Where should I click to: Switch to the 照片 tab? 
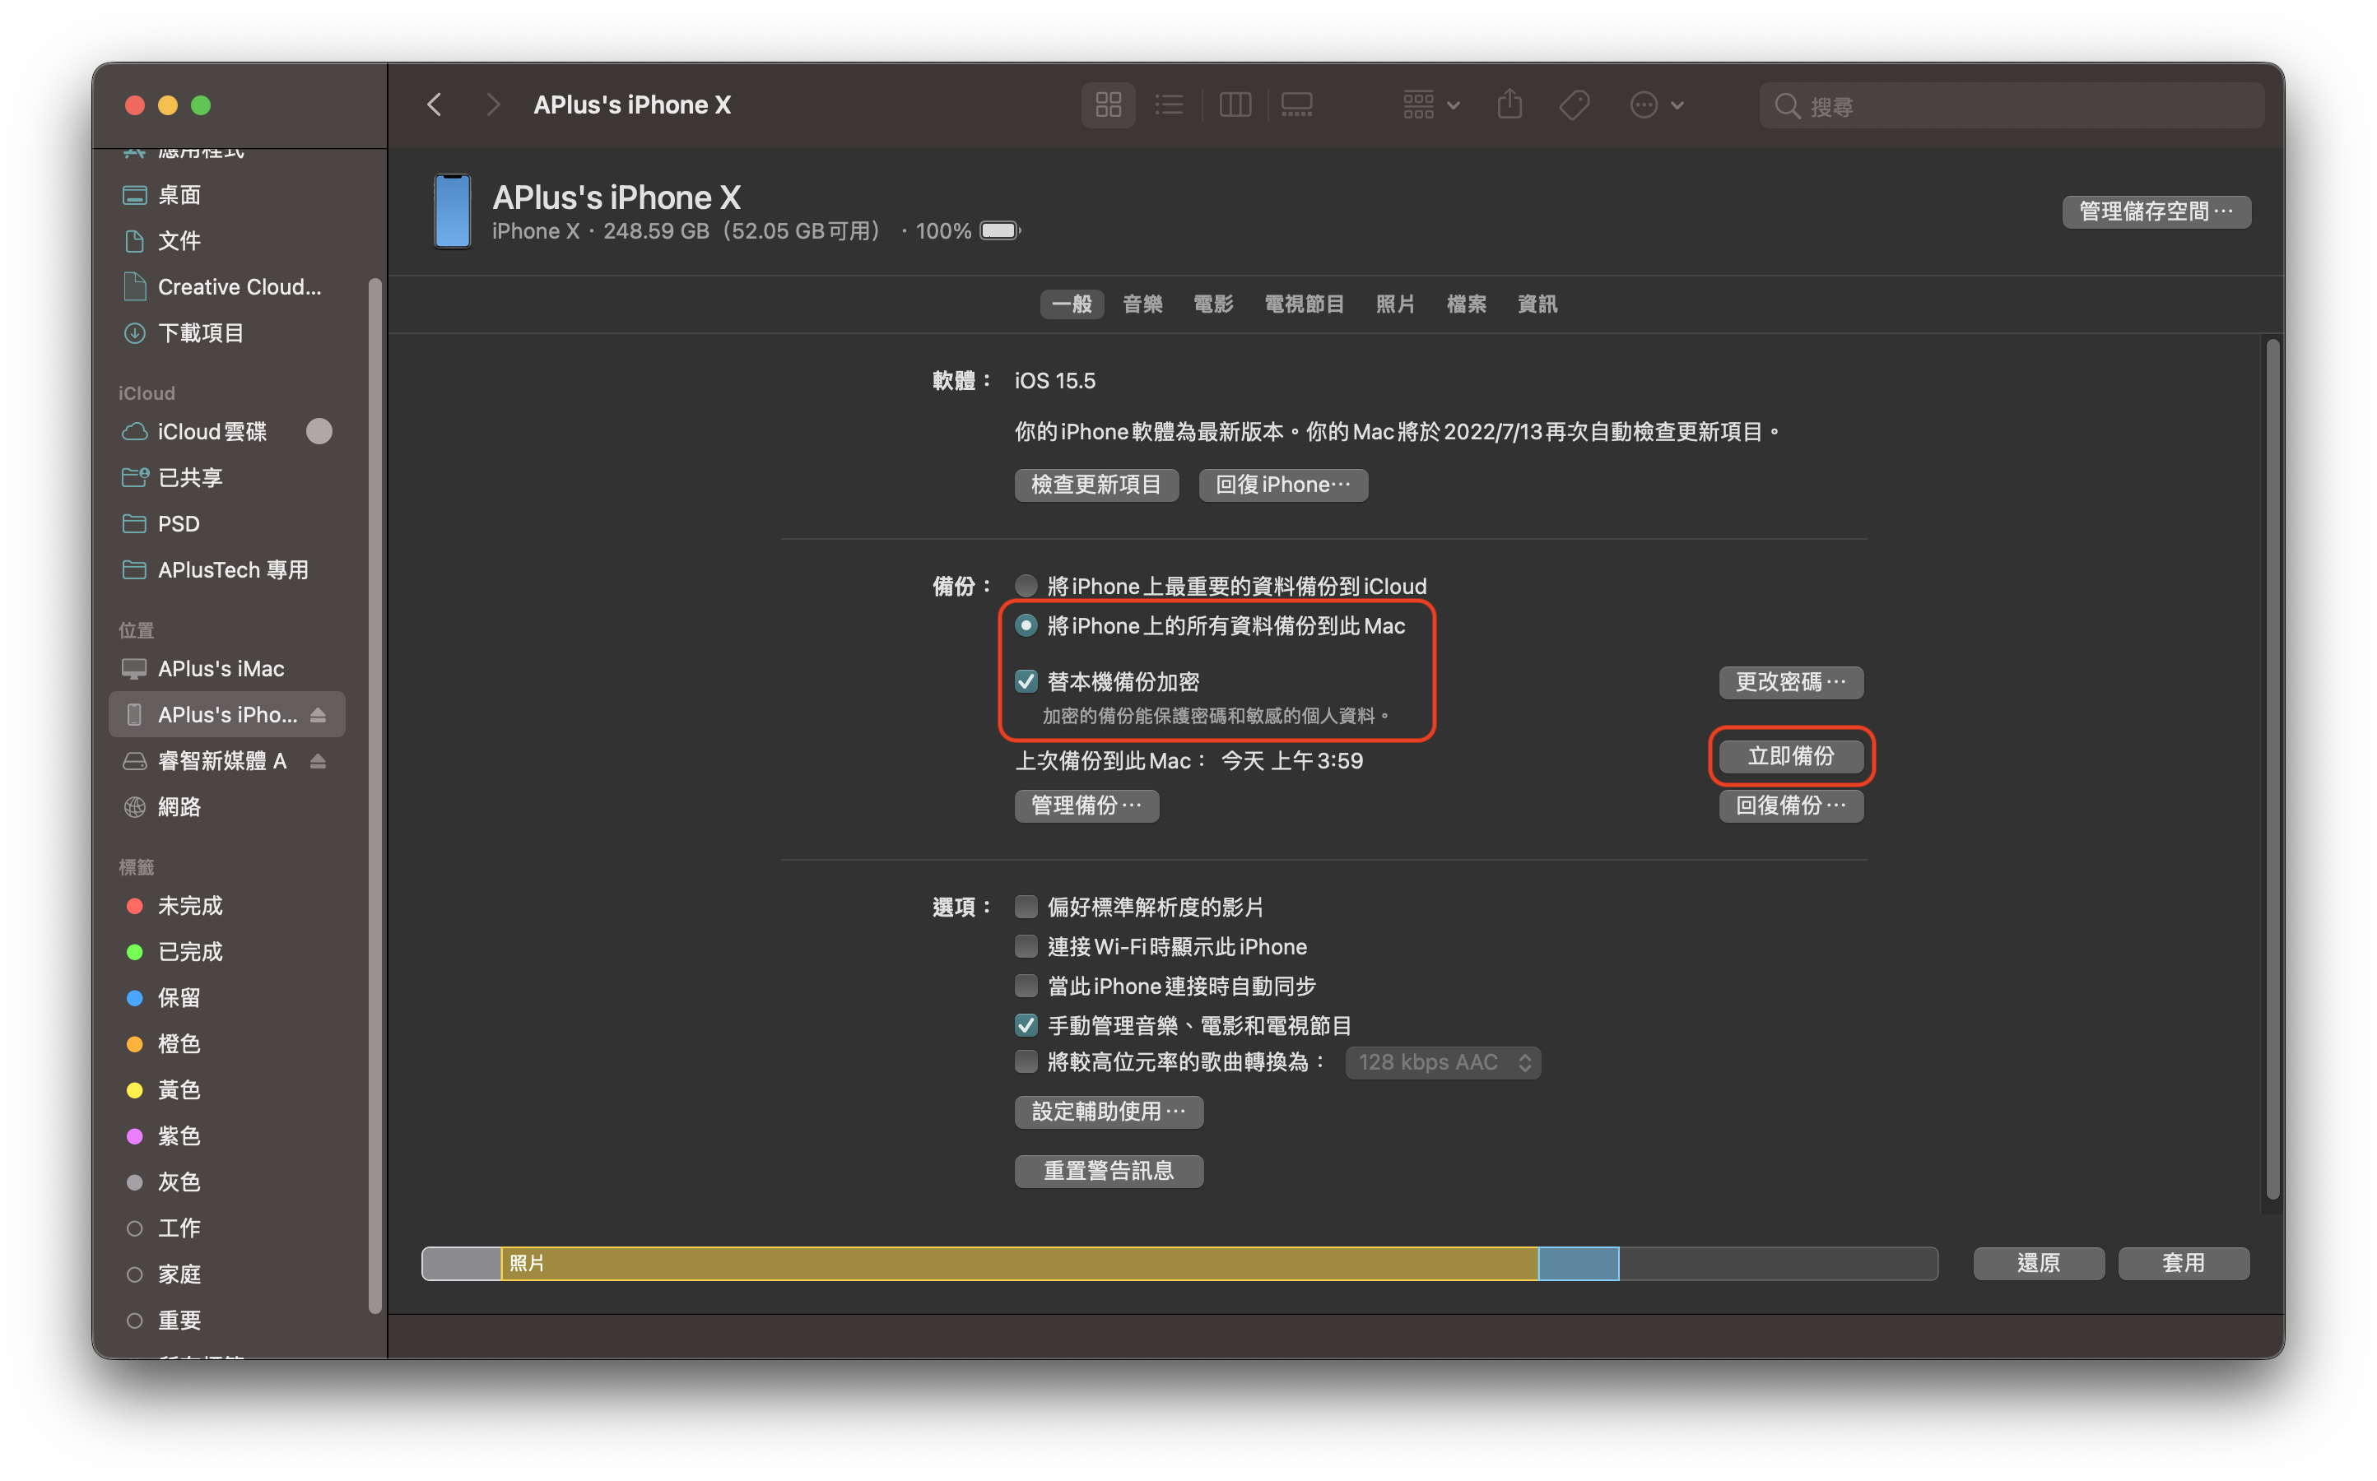pyautogui.click(x=1395, y=304)
